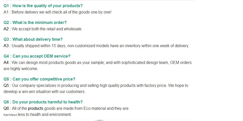Click the 'A3' label before the shipping answer

(x=6, y=46)
